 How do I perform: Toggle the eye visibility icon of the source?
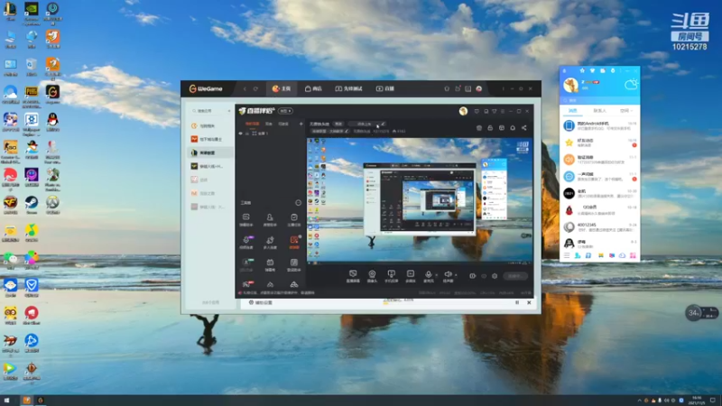240,134
